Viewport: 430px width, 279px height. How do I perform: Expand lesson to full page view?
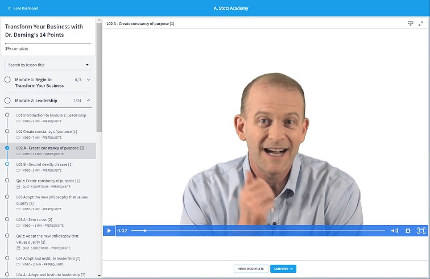pos(421,23)
